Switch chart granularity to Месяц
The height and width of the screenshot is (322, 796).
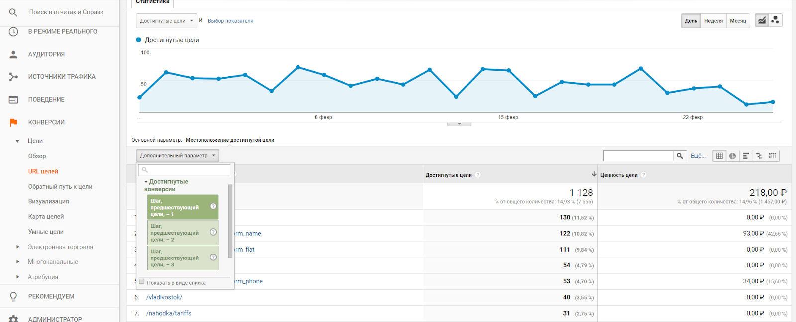(738, 21)
